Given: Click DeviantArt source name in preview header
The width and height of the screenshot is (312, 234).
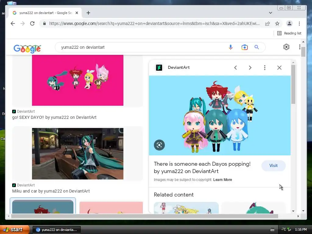Looking at the screenshot, I should click(x=179, y=67).
